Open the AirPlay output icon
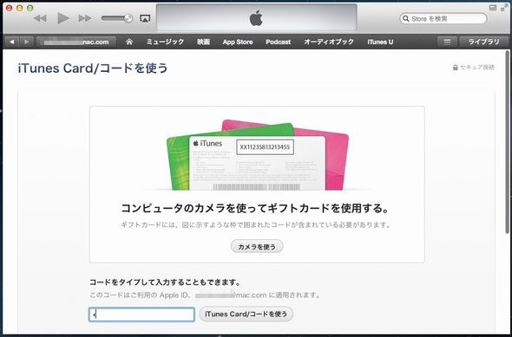The image size is (512, 337). [x=145, y=18]
